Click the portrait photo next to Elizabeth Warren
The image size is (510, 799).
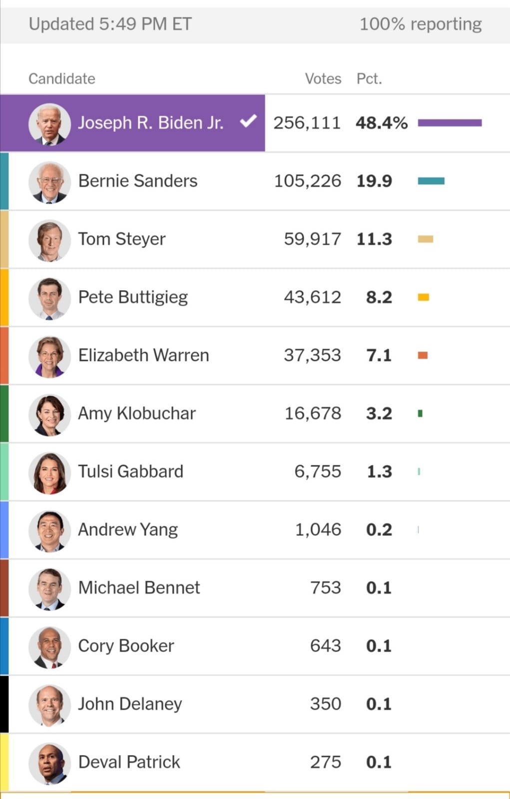[x=49, y=356]
